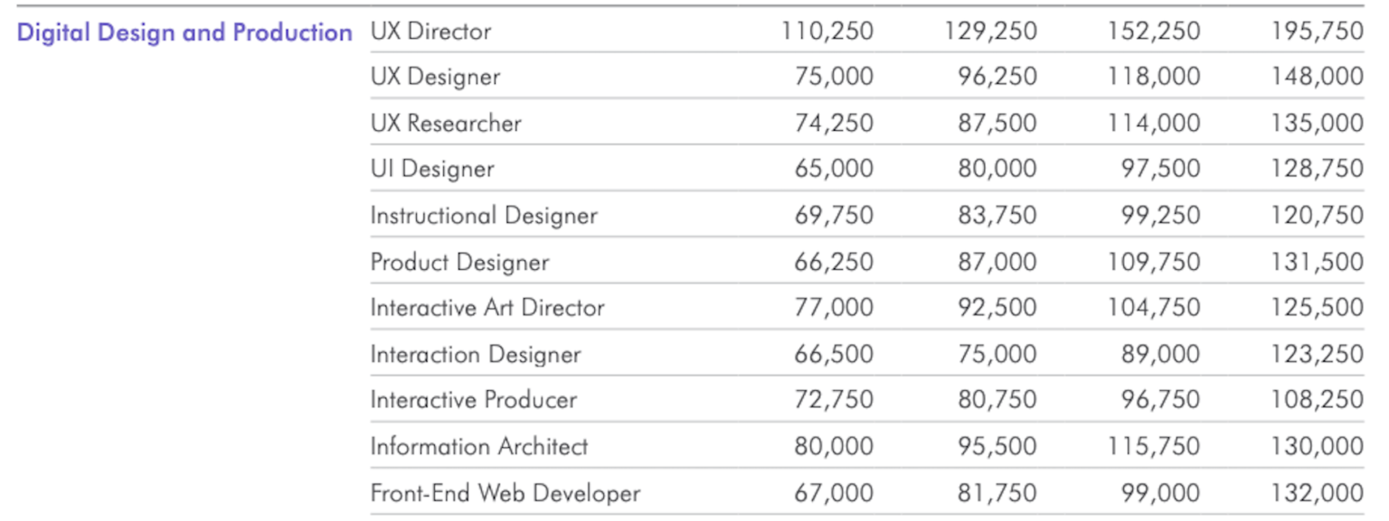This screenshot has width=1389, height=521.
Task: Select the Instructional Designer job title
Action: [484, 216]
